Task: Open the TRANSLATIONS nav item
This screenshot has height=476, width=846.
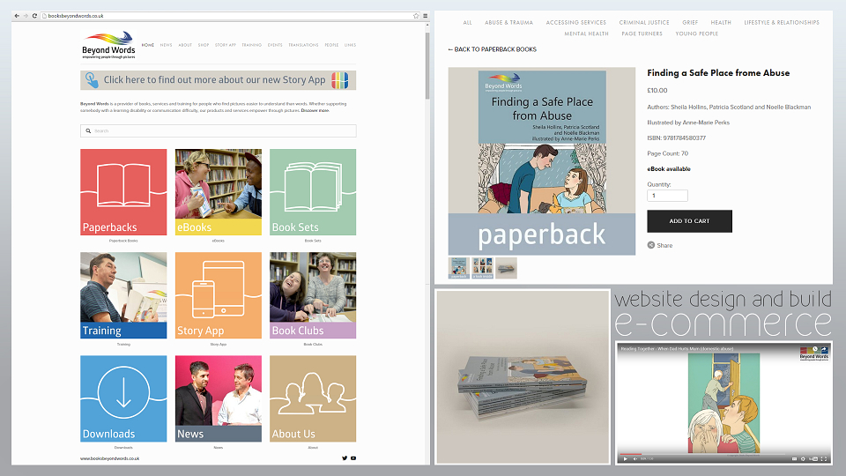Action: click(x=303, y=45)
